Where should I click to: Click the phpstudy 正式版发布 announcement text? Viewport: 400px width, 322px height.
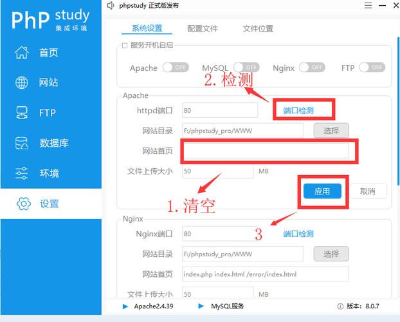[149, 6]
